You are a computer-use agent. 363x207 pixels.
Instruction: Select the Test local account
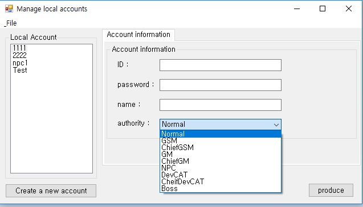point(20,70)
